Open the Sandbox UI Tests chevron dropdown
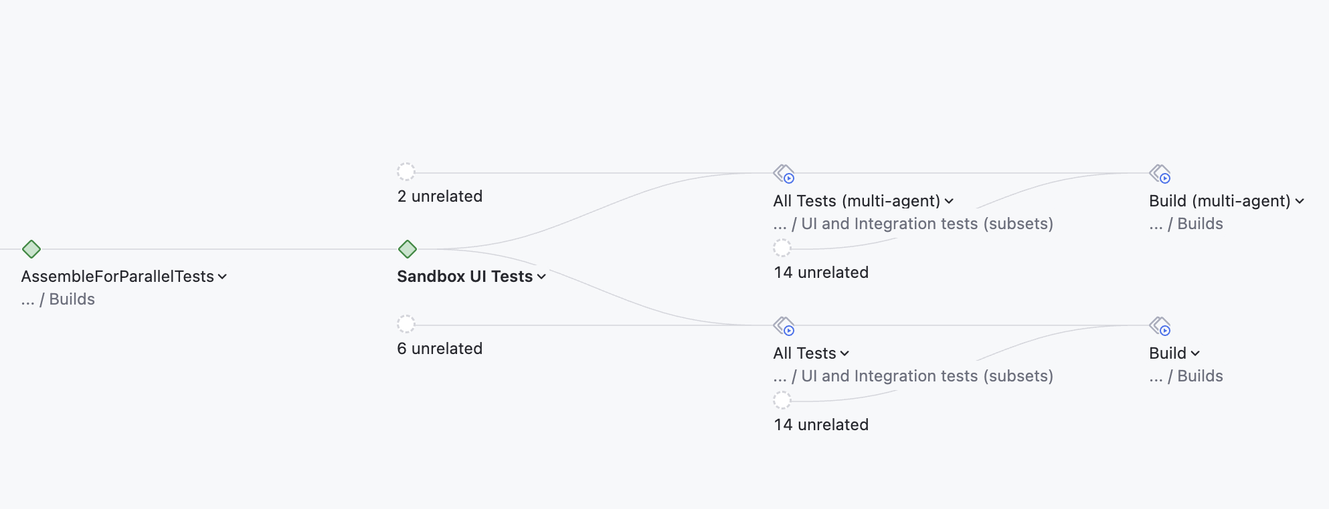1329x509 pixels. [541, 277]
